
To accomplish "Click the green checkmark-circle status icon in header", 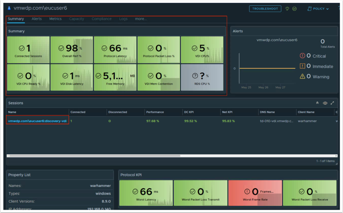I will tap(294, 8).
